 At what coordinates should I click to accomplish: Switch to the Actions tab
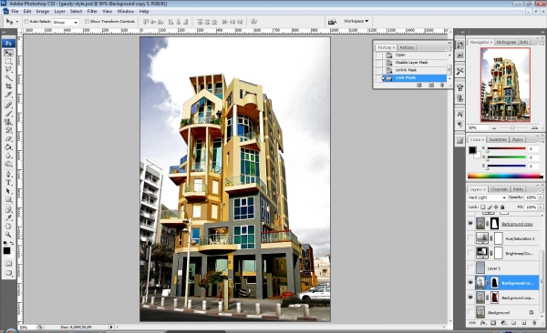407,47
